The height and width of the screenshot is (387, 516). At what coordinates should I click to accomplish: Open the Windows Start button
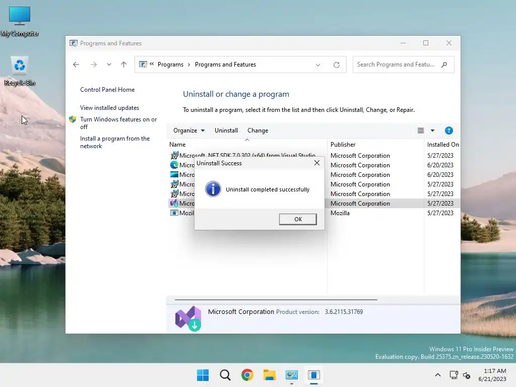coord(203,375)
